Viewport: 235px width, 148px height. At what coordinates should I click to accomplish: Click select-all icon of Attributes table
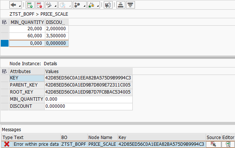[x=4, y=71]
